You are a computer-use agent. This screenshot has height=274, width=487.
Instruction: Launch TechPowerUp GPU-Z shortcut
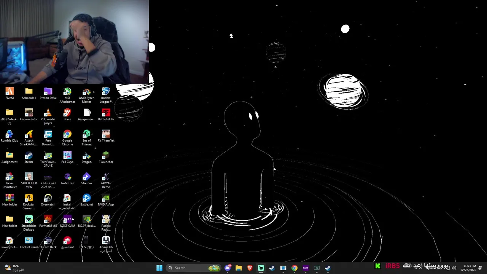48,159
